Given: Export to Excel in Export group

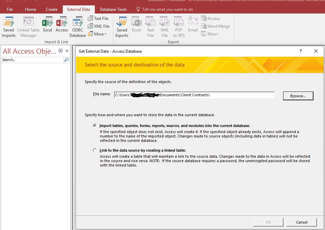Looking at the screenshot, I should click(x=136, y=24).
